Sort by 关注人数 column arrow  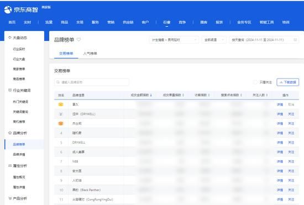tap(267, 95)
